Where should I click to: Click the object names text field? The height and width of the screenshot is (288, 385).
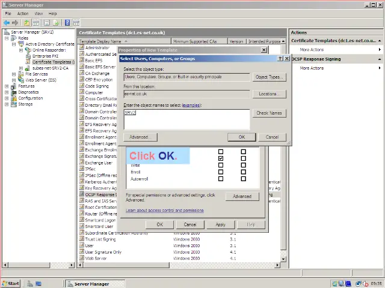[x=186, y=119]
